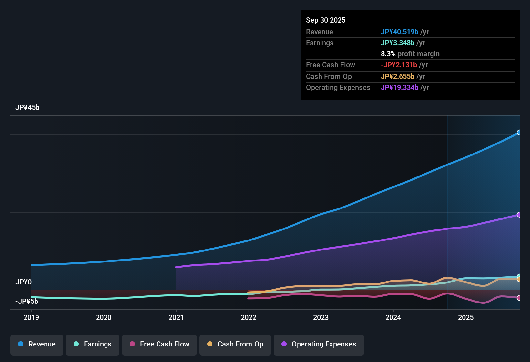The image size is (530, 362).
Task: Select the pink Free Cash Flow legend dot
Action: 132,344
